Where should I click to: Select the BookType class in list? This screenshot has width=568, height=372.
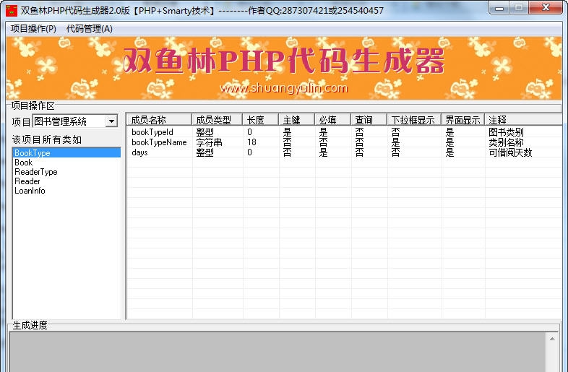click(66, 152)
